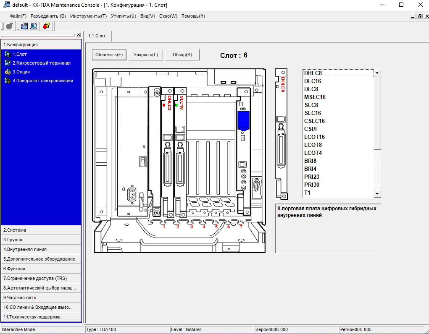Click the icon beside 2.Микросотовый терминал
Screen dimensions: 429x334
point(8,63)
